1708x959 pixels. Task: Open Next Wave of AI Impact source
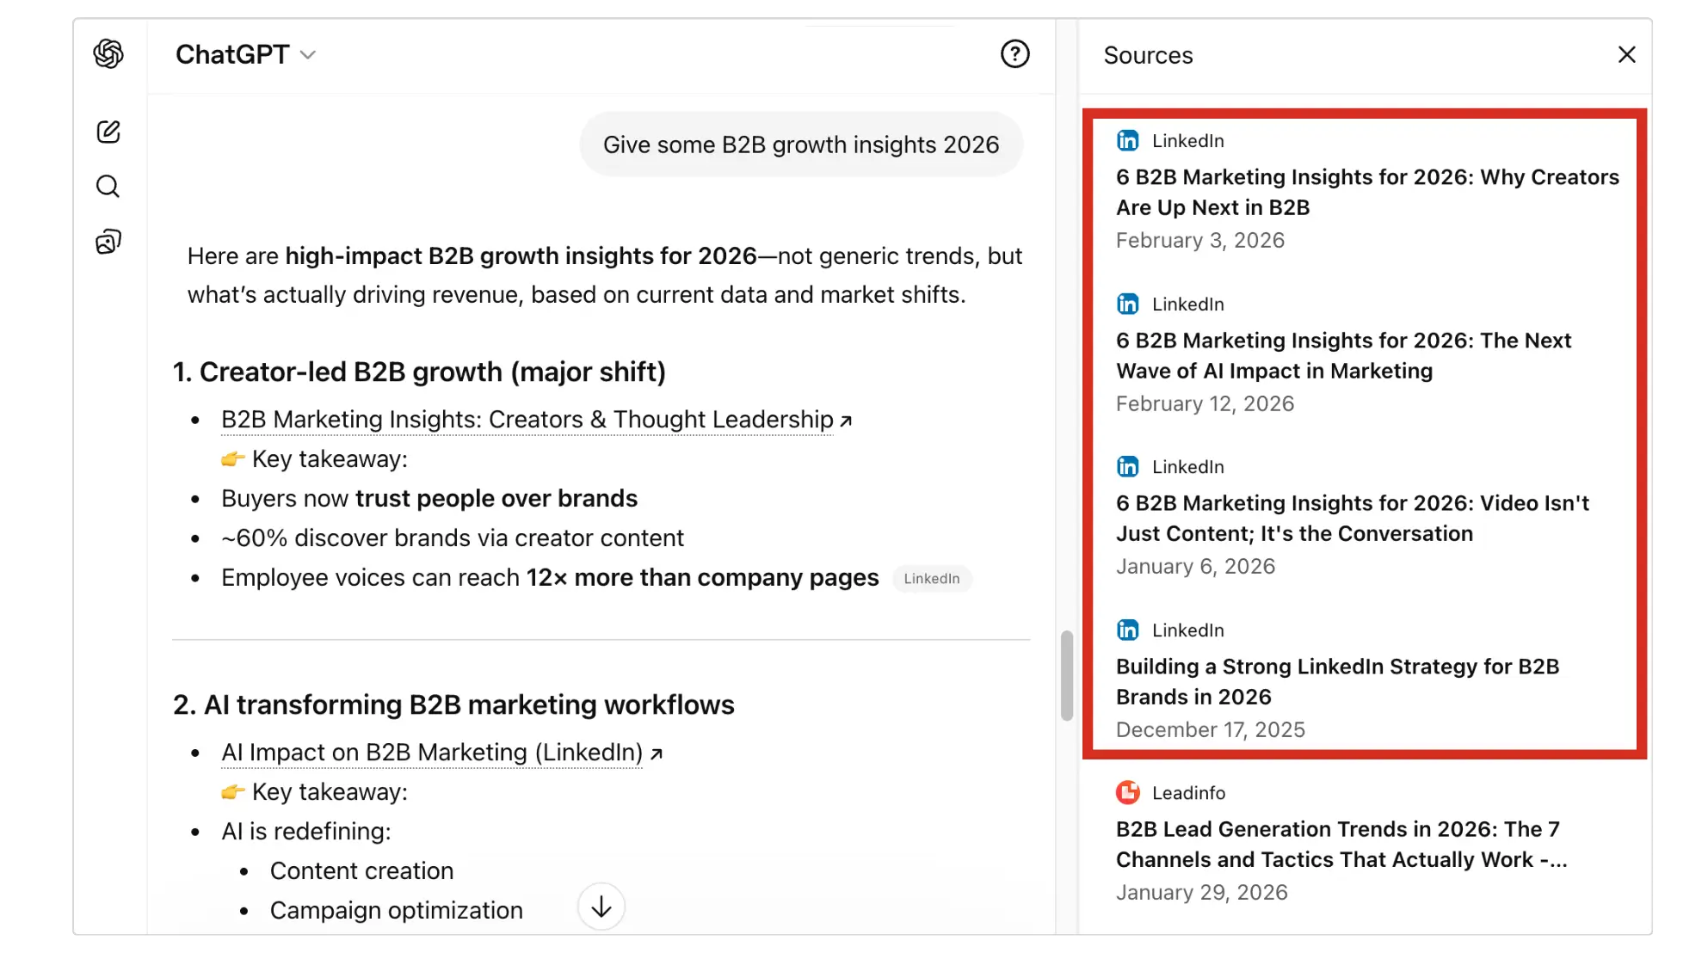(x=1343, y=355)
